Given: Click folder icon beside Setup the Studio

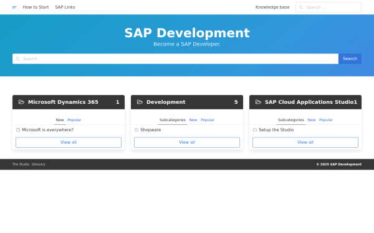Looking at the screenshot, I should click(x=255, y=130).
